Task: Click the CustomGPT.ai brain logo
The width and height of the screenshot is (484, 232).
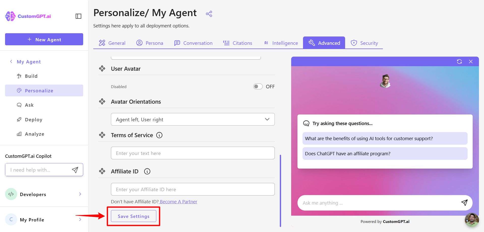Action: (x=10, y=16)
